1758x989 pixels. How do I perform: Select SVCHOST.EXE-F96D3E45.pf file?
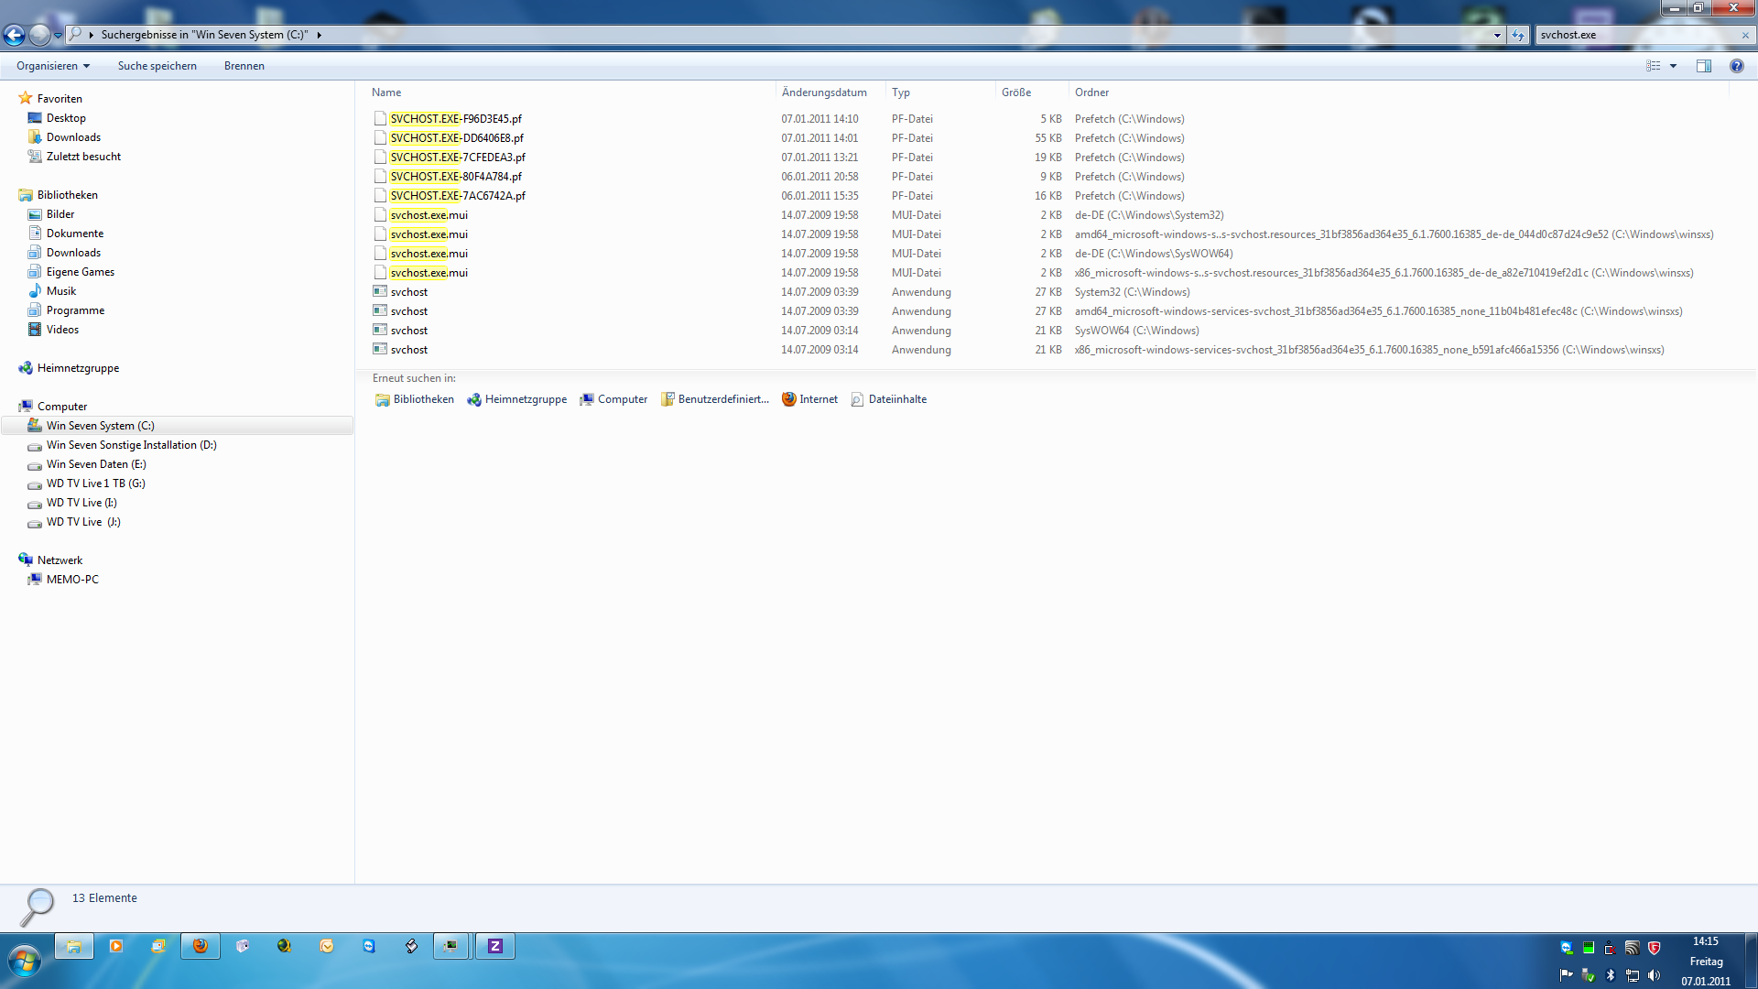tap(456, 119)
